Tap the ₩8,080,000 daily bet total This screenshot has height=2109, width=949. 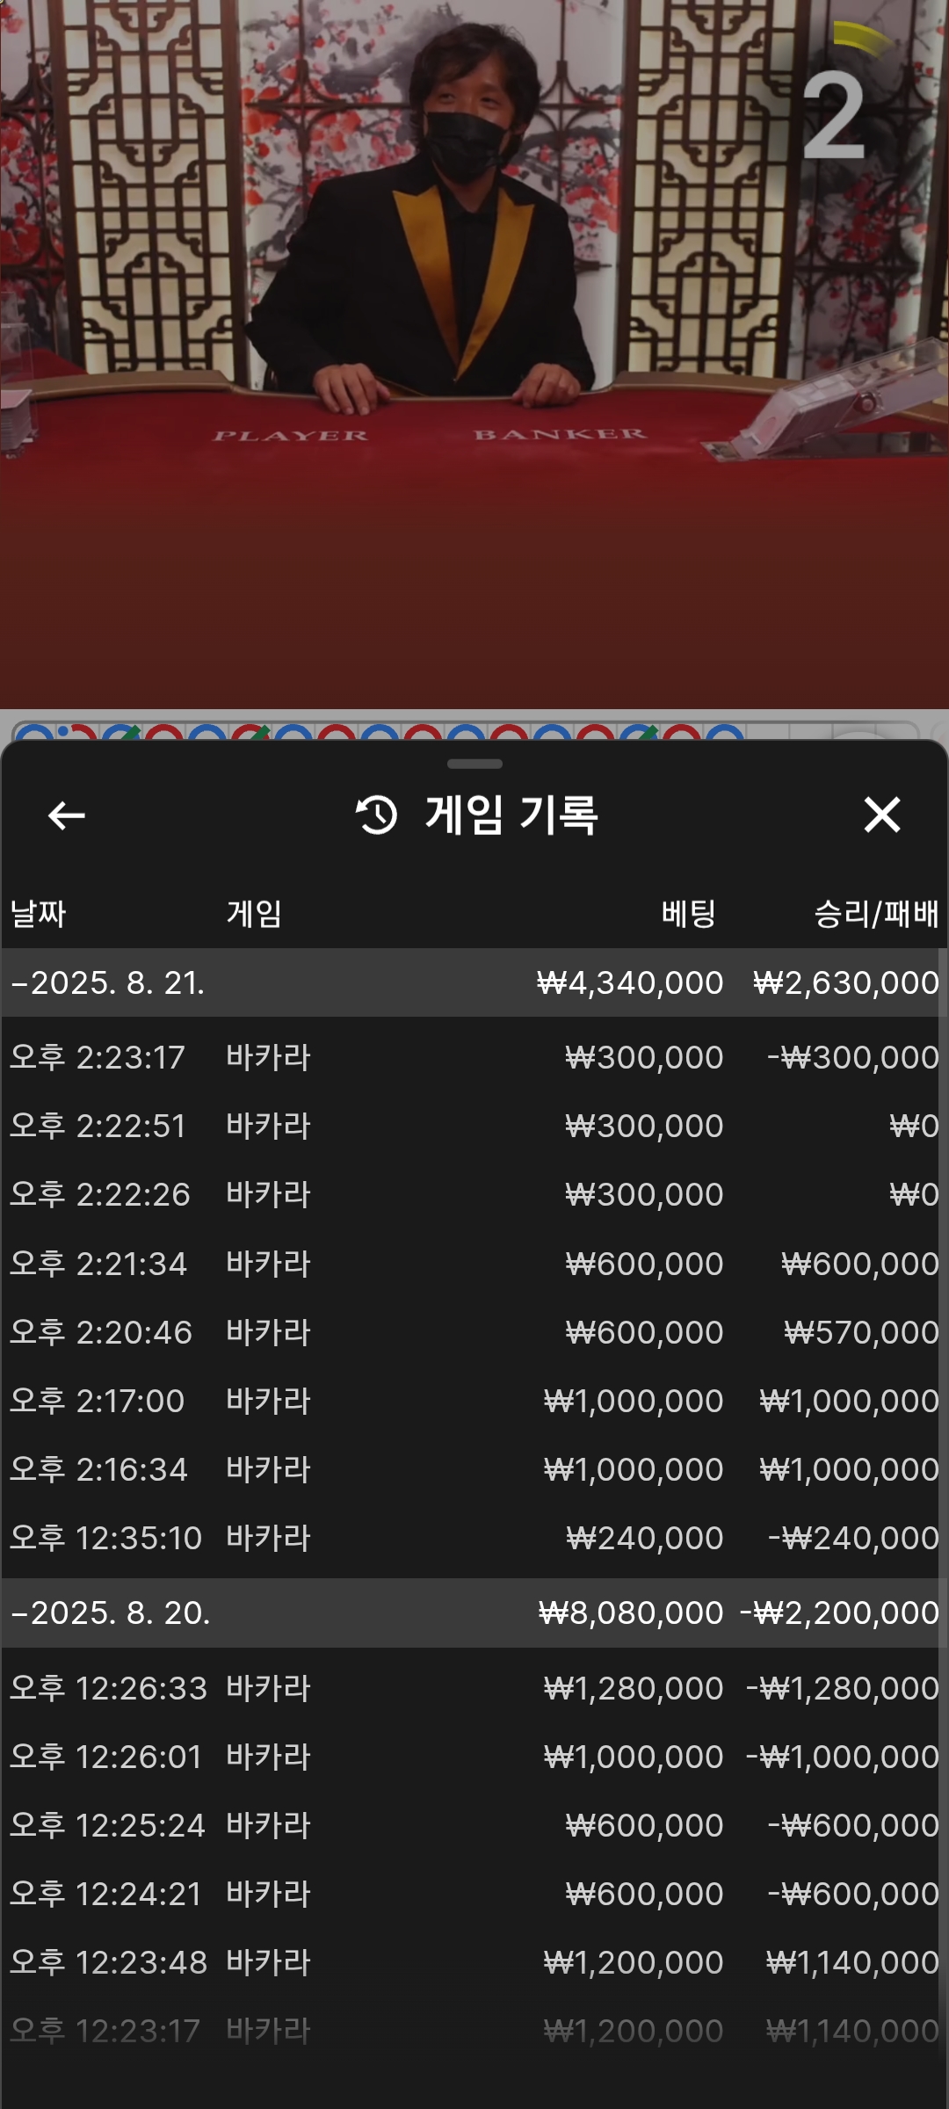[631, 1613]
